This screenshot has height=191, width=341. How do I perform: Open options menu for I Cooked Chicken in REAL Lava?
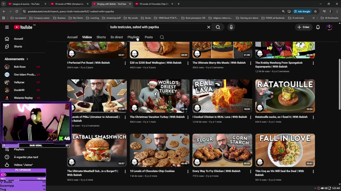pos(250,117)
